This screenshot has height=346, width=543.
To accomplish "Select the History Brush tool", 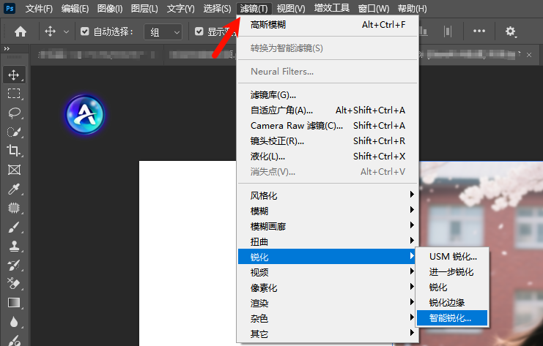I will point(14,265).
